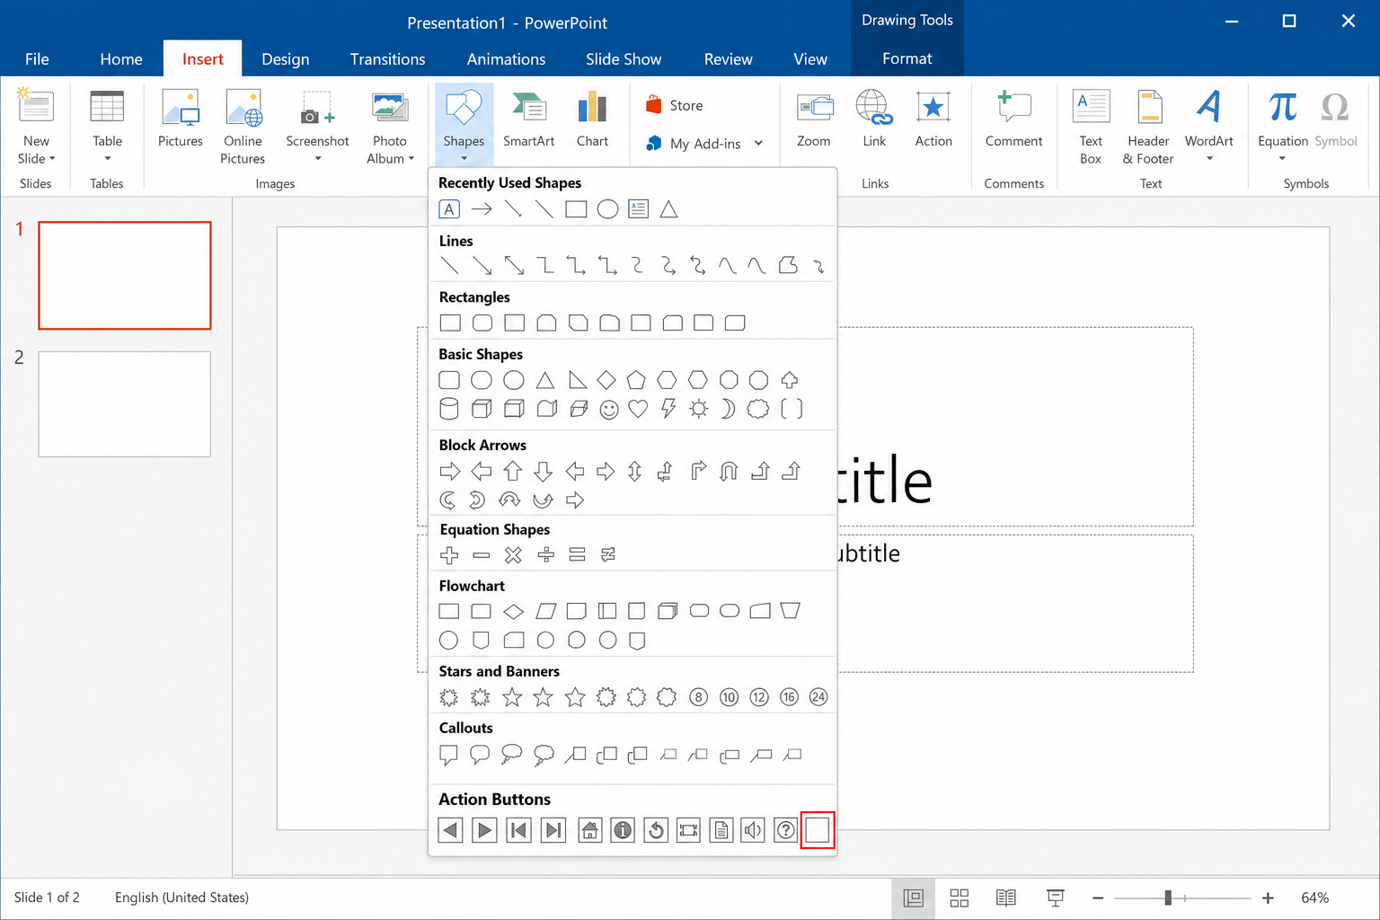Screen dimensions: 1380x920
Task: Zoom in with the plus button
Action: (1268, 898)
